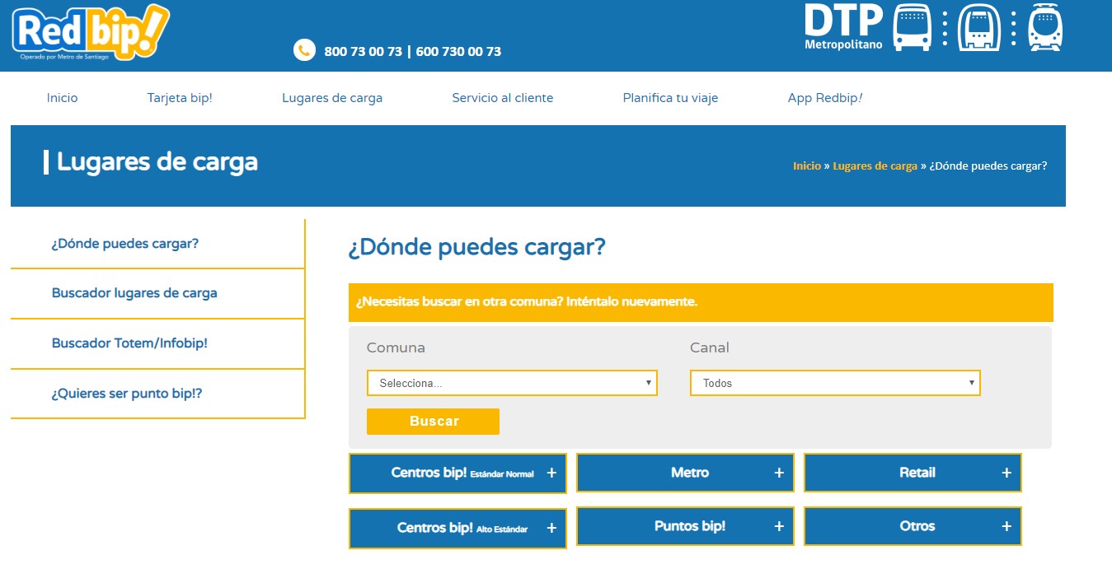
Task: Click the metro train icon in header
Action: [x=978, y=27]
